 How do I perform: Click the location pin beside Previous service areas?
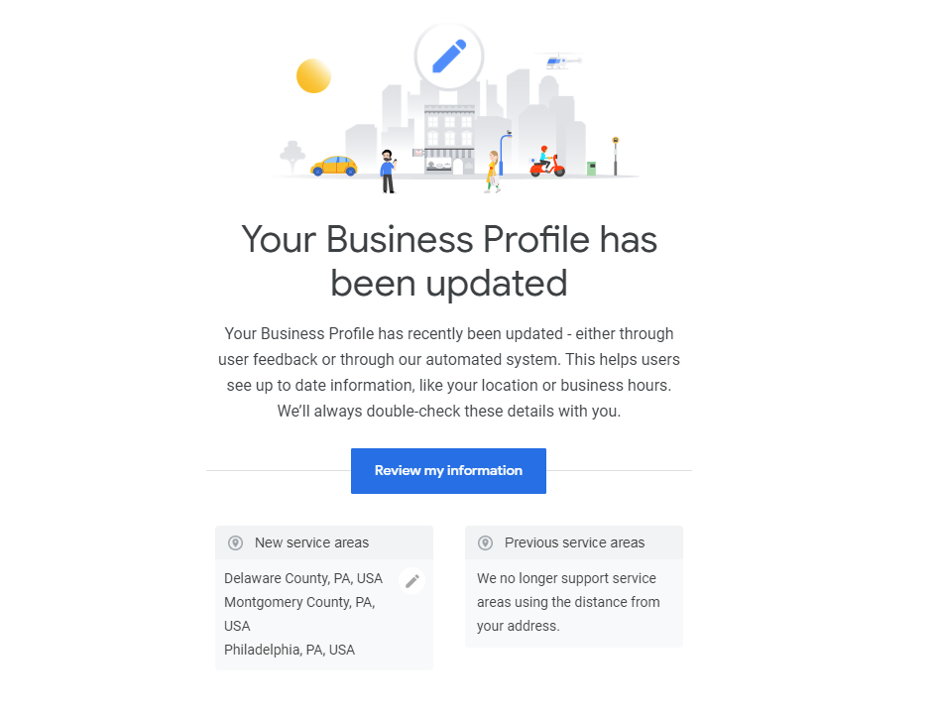[x=485, y=542]
